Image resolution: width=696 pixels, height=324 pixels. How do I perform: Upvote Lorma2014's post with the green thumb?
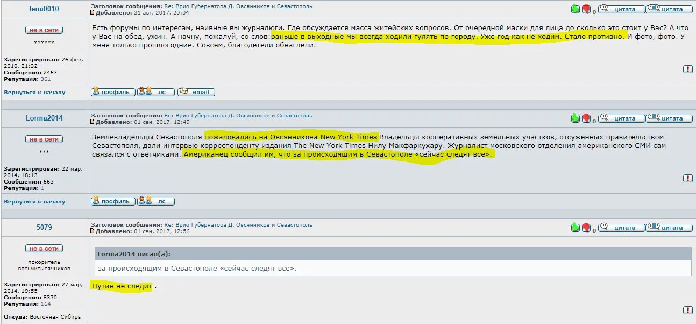575,118
